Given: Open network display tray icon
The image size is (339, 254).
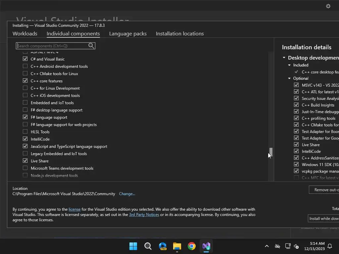Looking at the screenshot, I should pyautogui.click(x=288, y=246).
